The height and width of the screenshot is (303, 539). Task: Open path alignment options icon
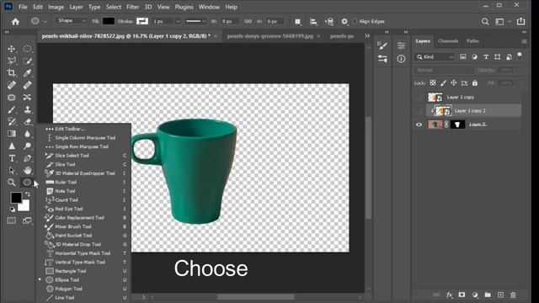coord(313,22)
